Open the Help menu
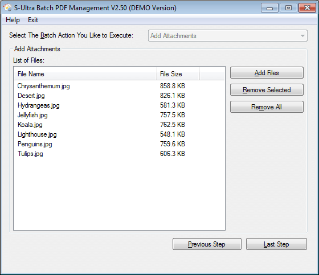 [x=13, y=20]
